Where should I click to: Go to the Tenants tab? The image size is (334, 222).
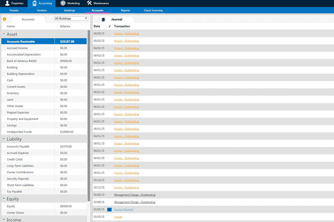click(x=14, y=10)
